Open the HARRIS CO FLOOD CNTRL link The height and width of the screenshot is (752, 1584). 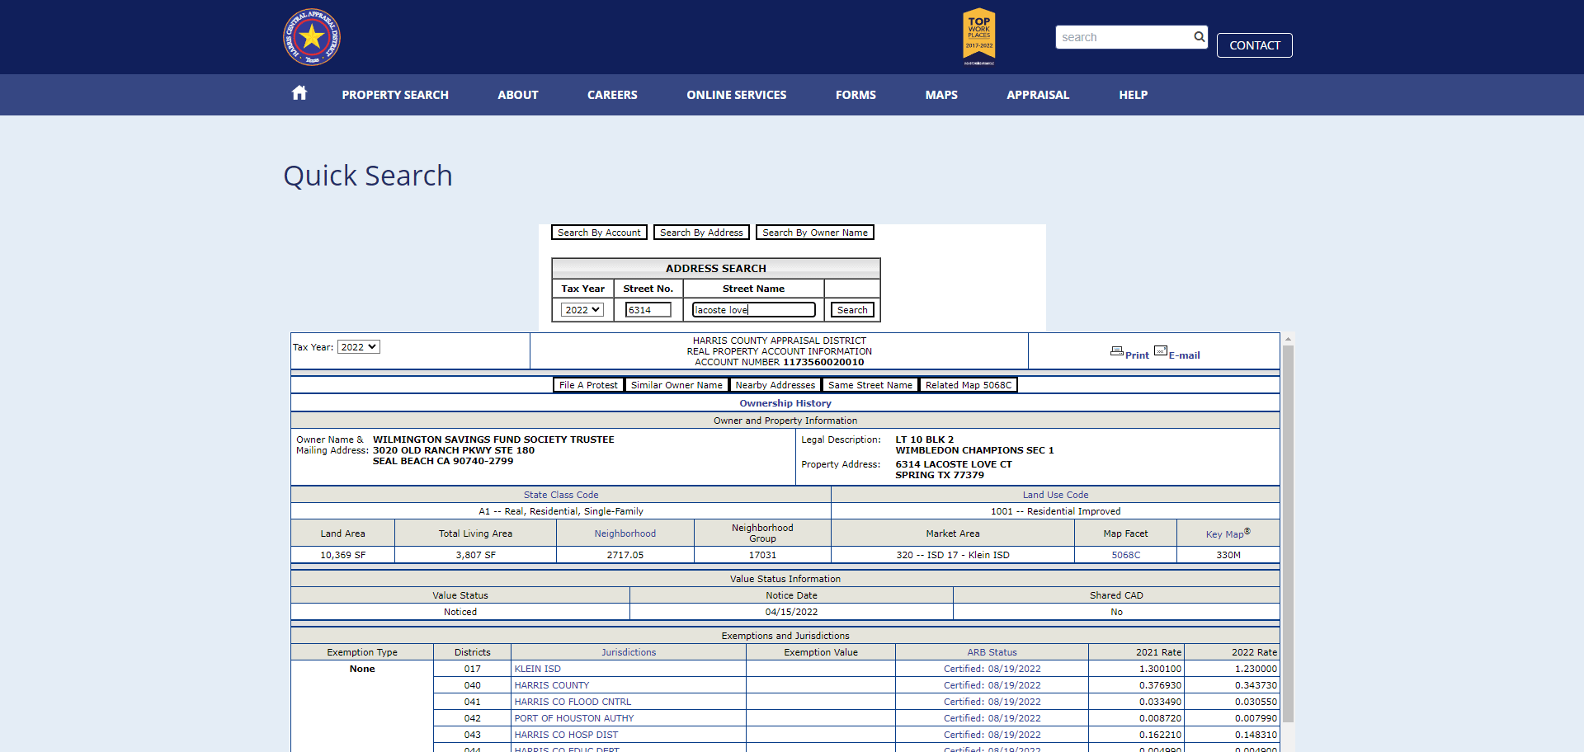point(573,702)
